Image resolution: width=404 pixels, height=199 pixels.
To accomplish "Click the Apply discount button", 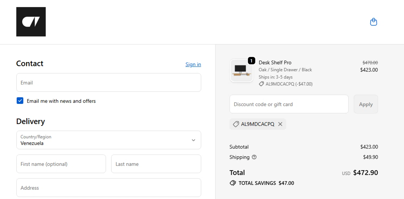I will coord(366,104).
